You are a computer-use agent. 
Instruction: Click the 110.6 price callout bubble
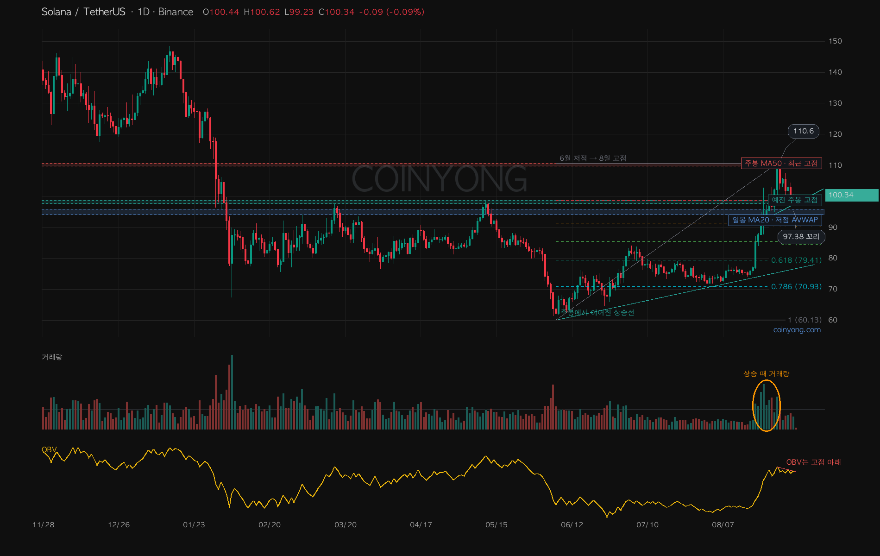[803, 131]
